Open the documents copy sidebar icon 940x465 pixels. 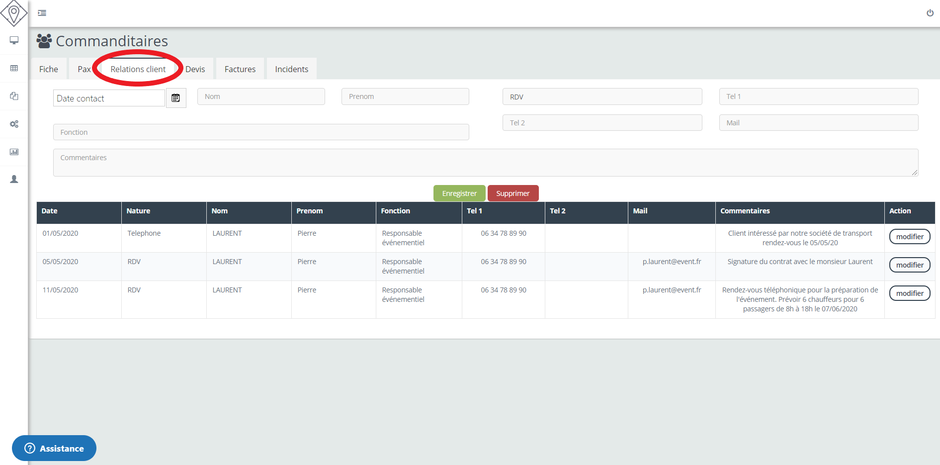[14, 96]
